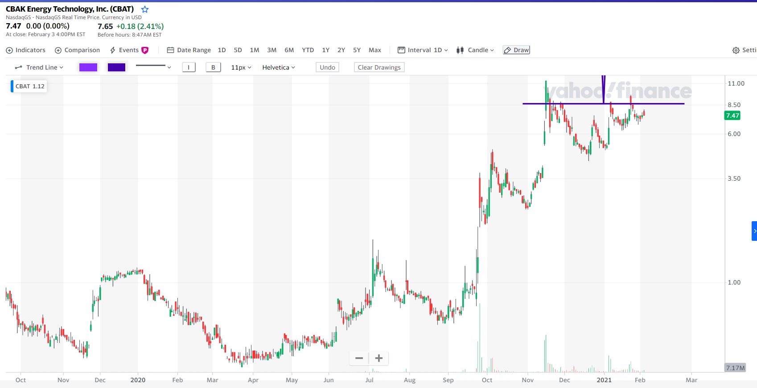
Task: Click the pre-market price 7.65
Action: click(x=105, y=26)
